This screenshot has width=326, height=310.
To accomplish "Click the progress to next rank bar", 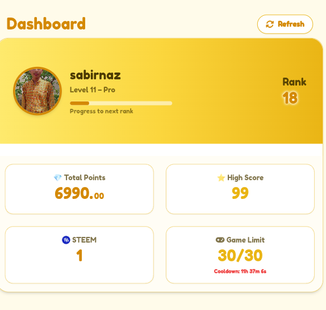I will [x=121, y=103].
